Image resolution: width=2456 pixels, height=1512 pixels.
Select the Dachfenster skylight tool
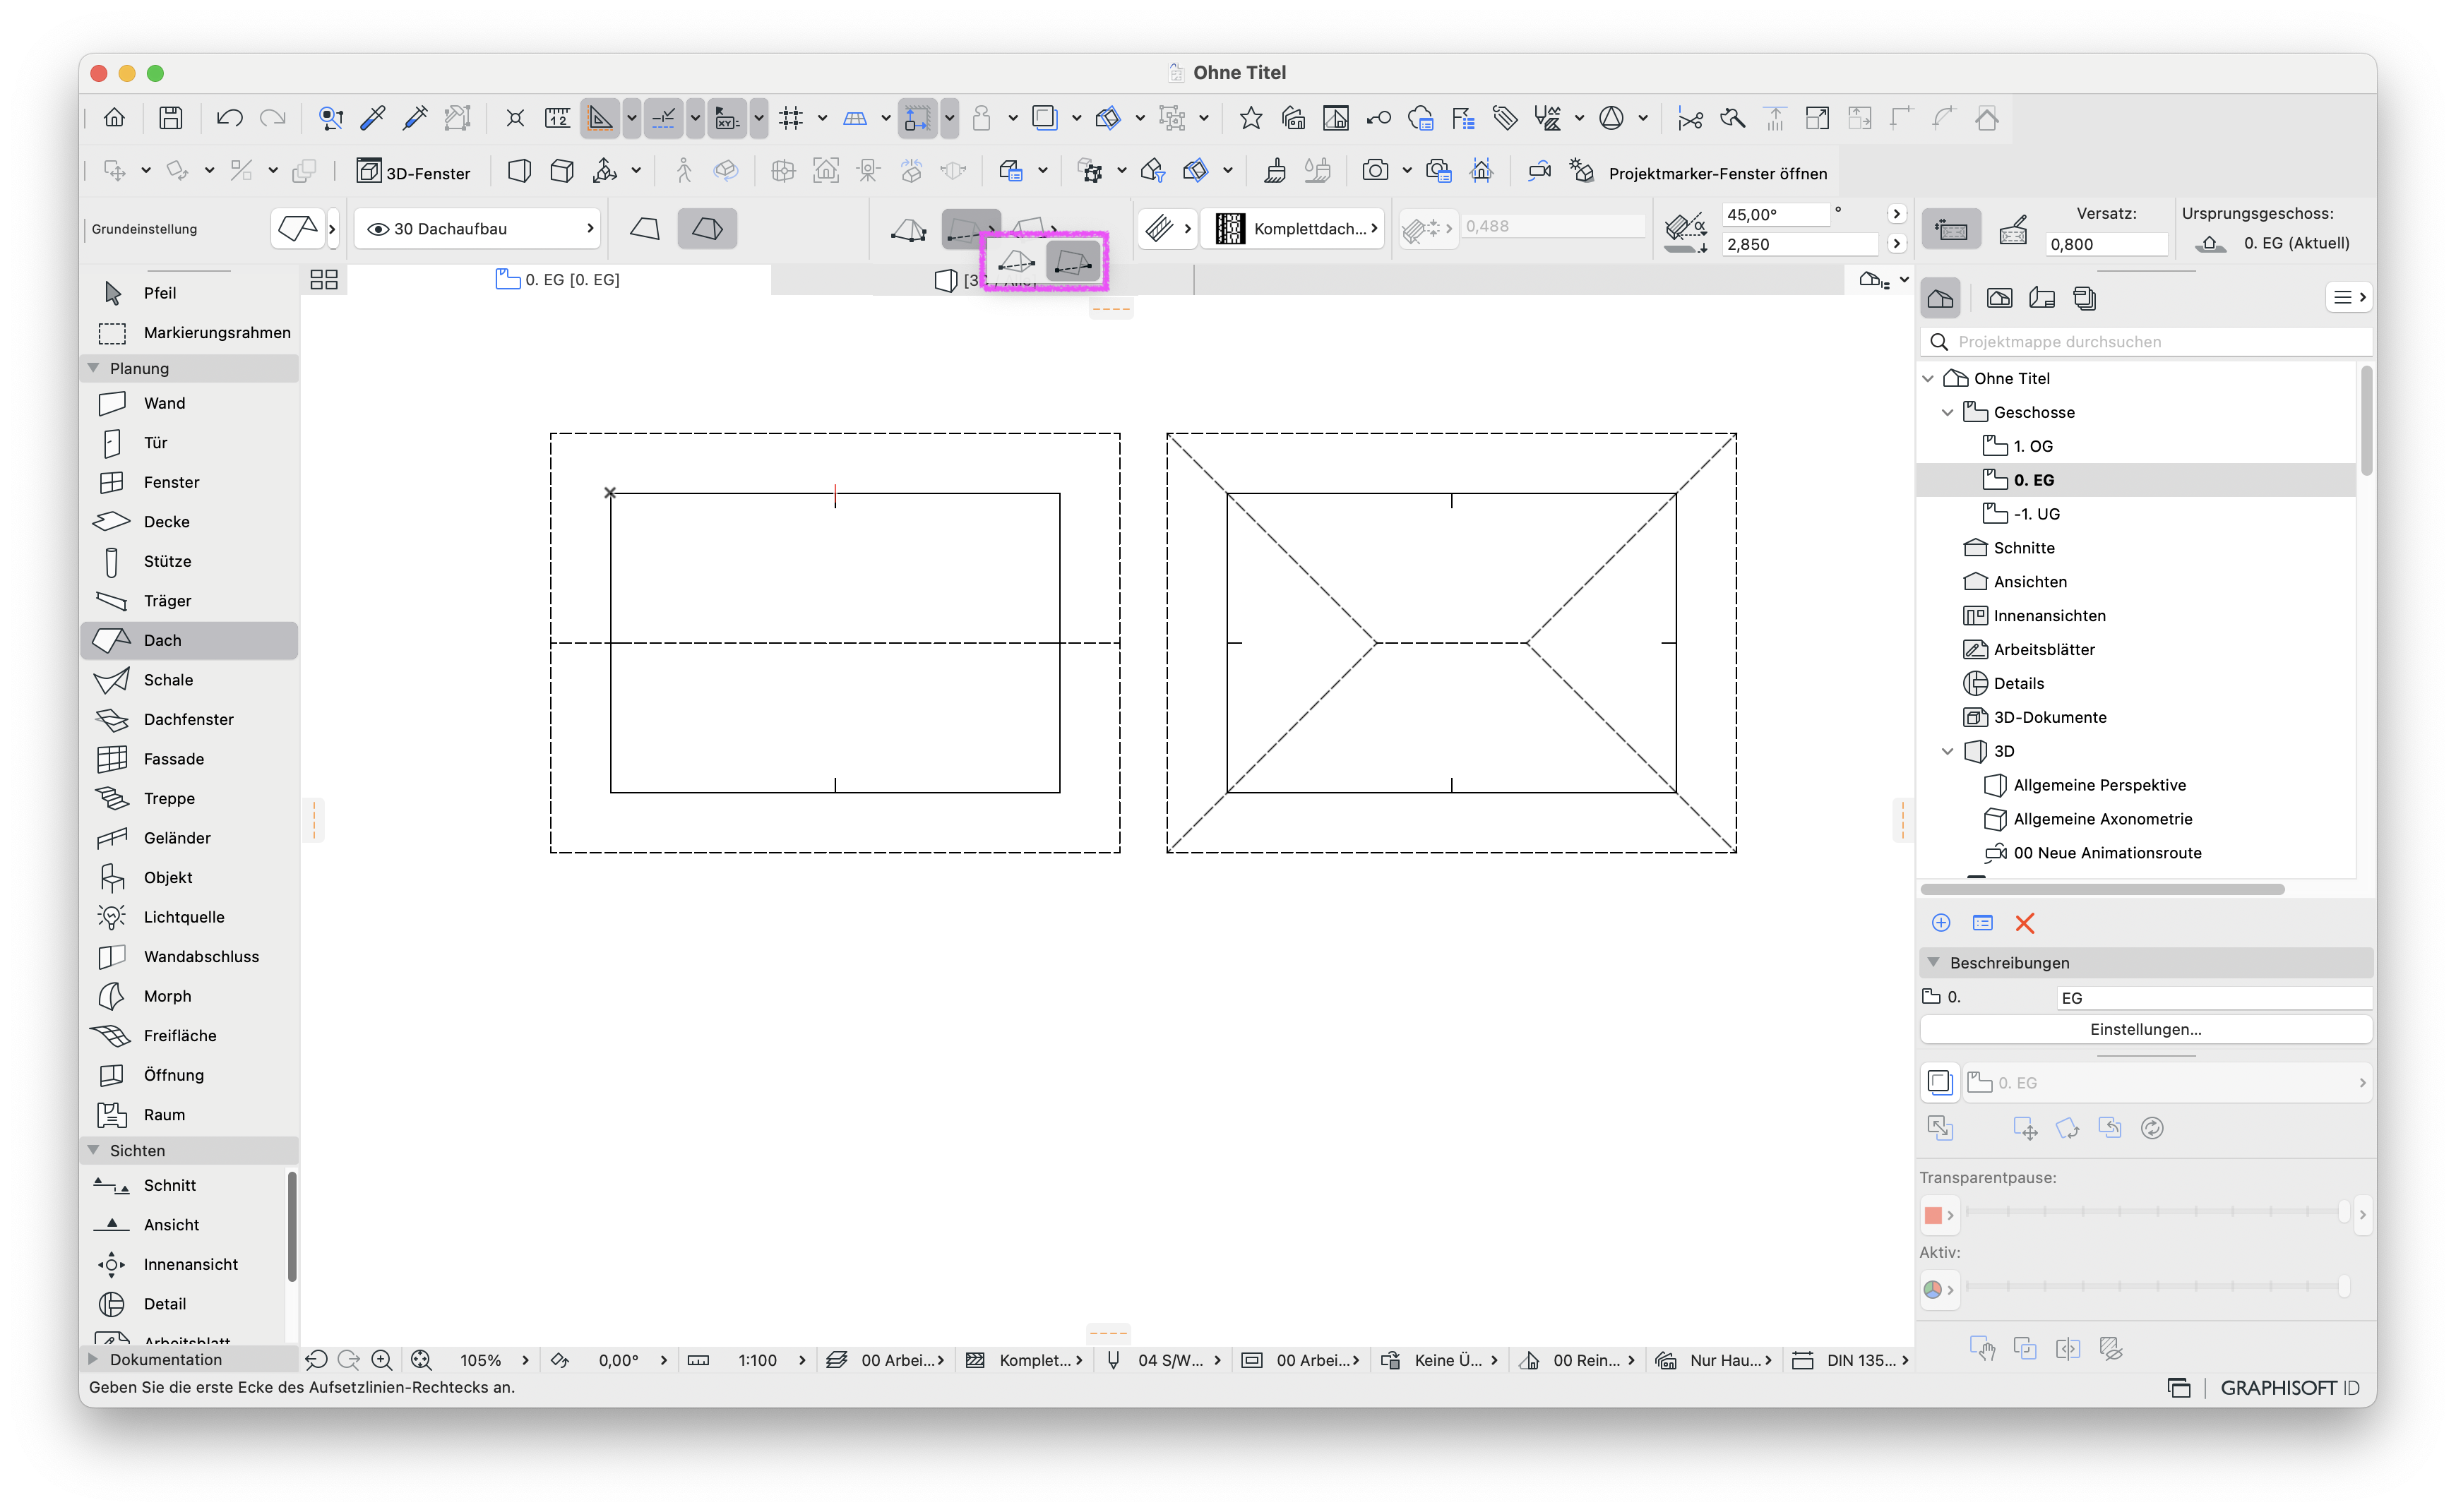click(189, 719)
